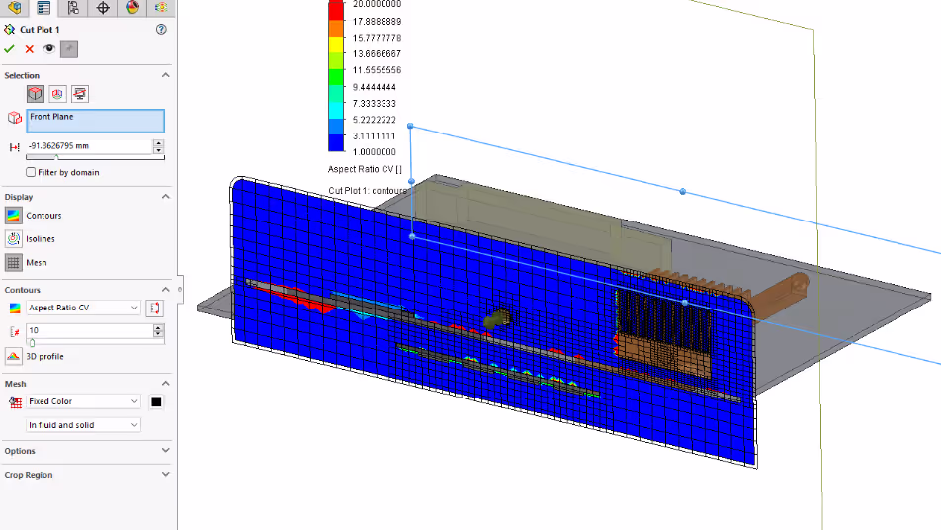Toggle the Mesh display option
The image size is (941, 530).
point(13,262)
